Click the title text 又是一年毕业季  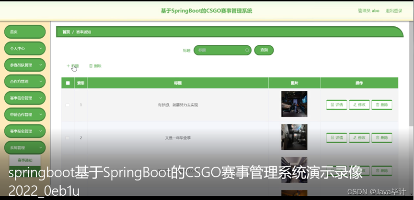point(178,138)
